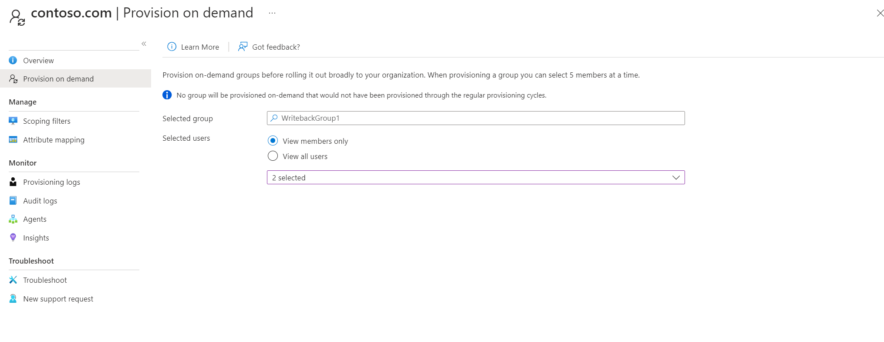The width and height of the screenshot is (884, 342).
Task: Click the New support request icon
Action: tap(13, 298)
